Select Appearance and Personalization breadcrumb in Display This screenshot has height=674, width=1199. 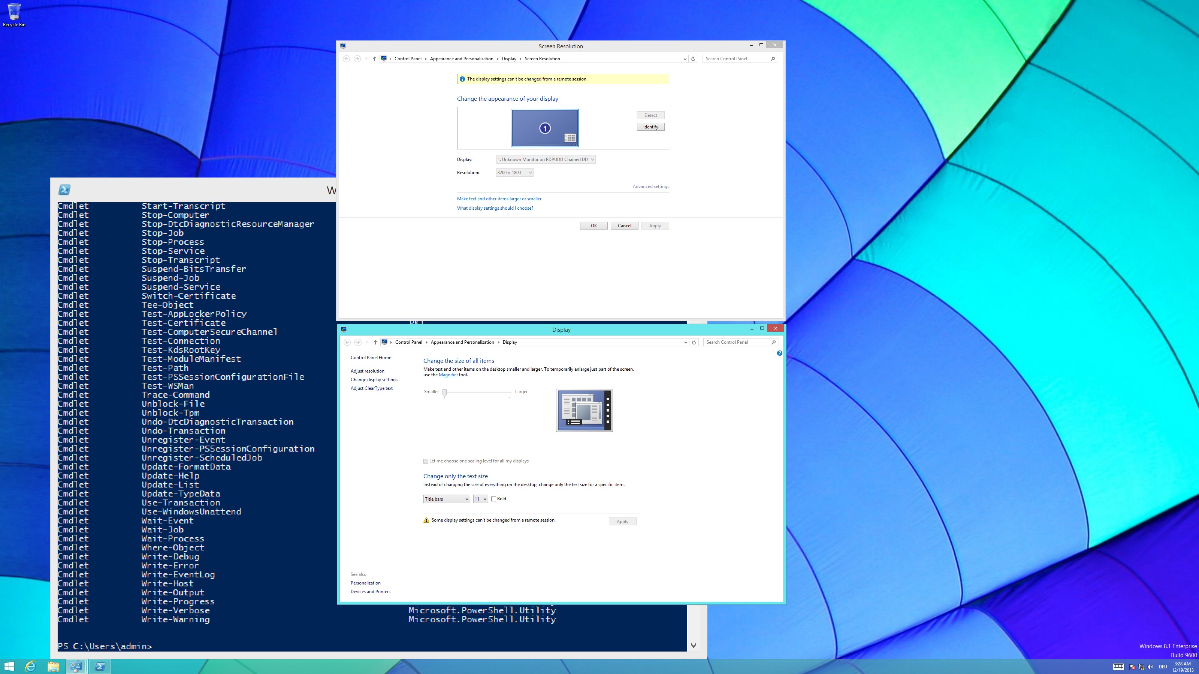462,342
